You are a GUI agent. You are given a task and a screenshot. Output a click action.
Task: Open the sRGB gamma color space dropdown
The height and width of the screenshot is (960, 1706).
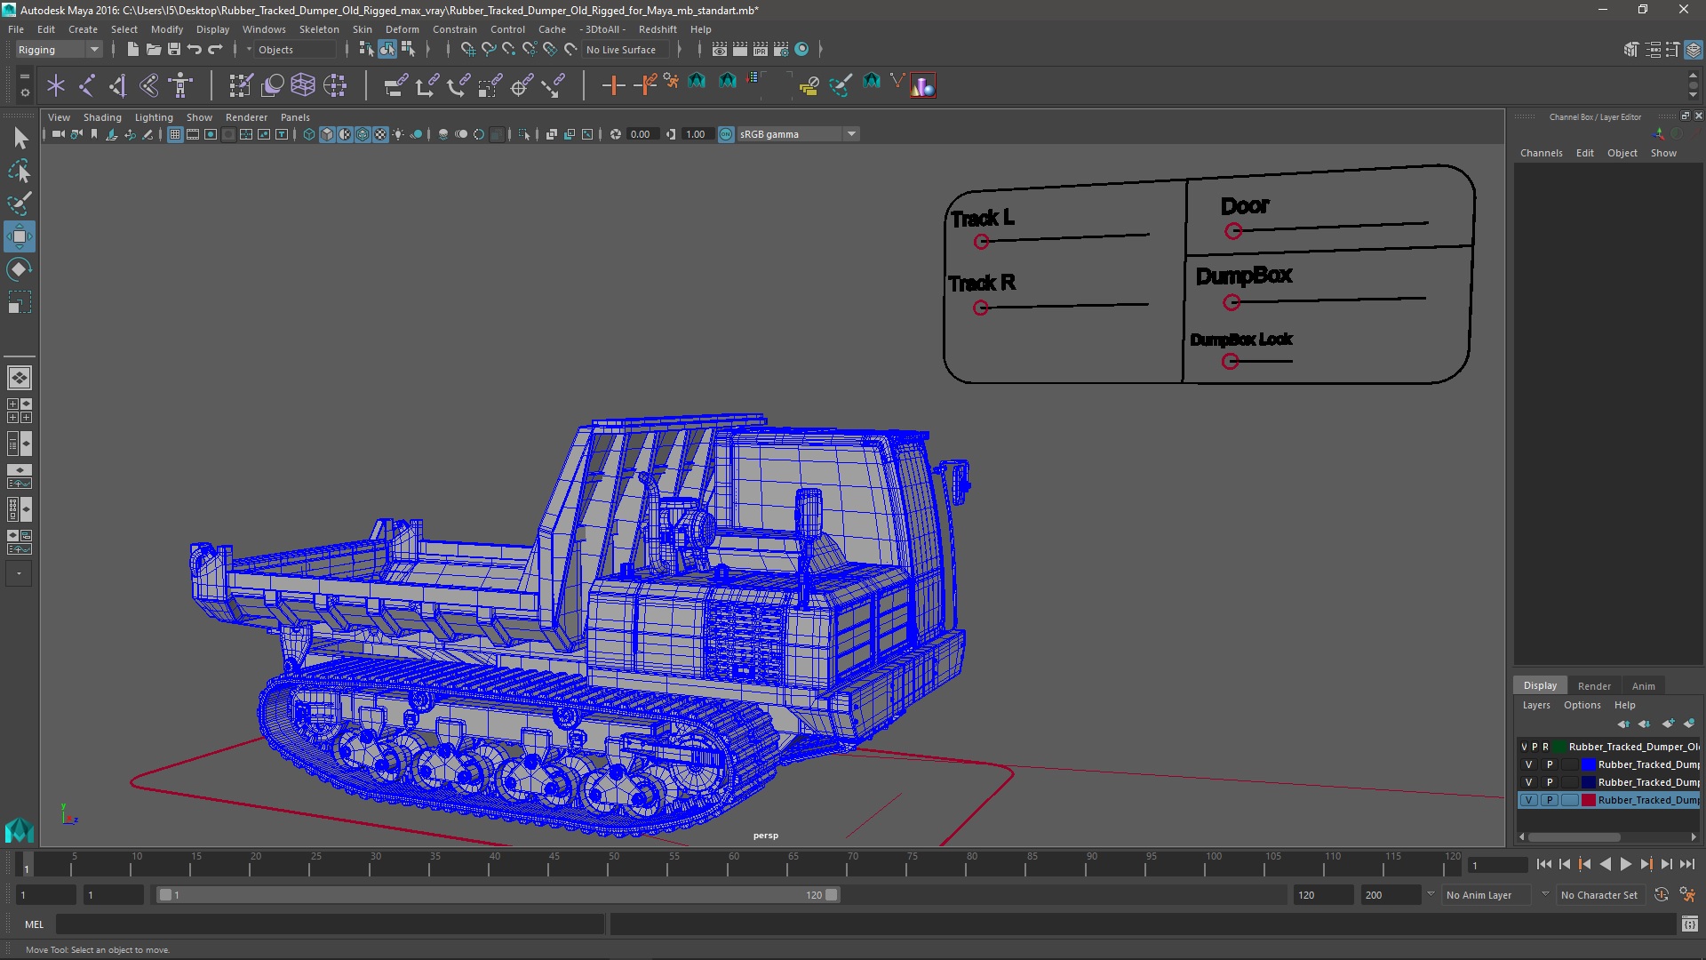pos(798,134)
